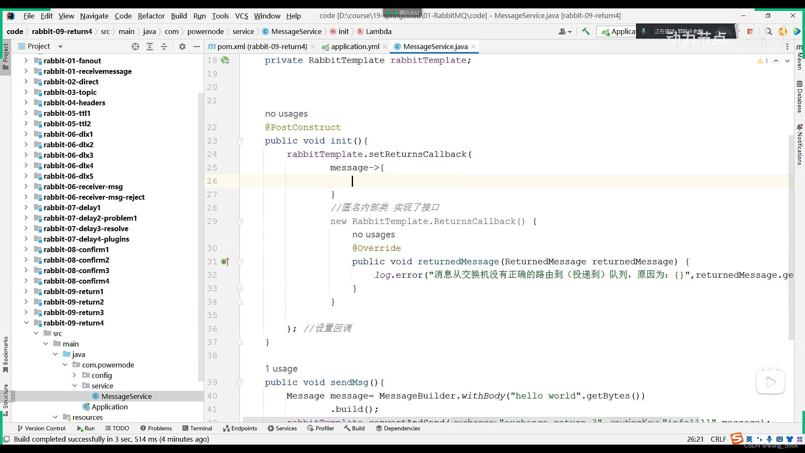Hide the Project tool window
The height and width of the screenshot is (453, 805).
196,47
